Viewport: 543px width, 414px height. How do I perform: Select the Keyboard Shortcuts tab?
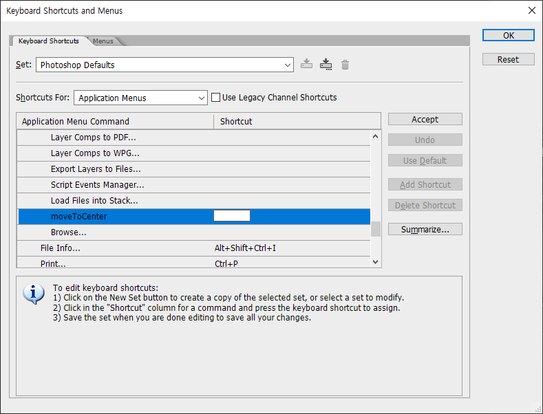(48, 41)
